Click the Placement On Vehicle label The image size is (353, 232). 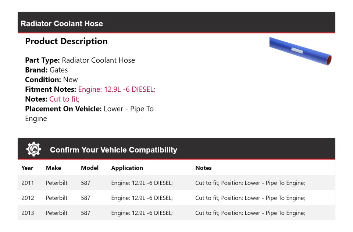(x=63, y=109)
